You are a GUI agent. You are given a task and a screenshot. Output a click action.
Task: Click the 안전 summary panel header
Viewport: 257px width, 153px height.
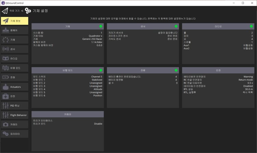[218, 70]
